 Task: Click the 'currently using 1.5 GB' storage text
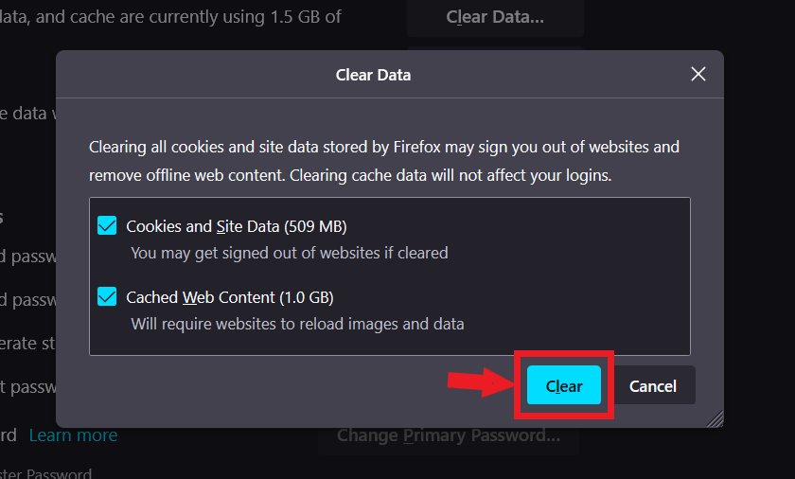pyautogui.click(x=170, y=17)
